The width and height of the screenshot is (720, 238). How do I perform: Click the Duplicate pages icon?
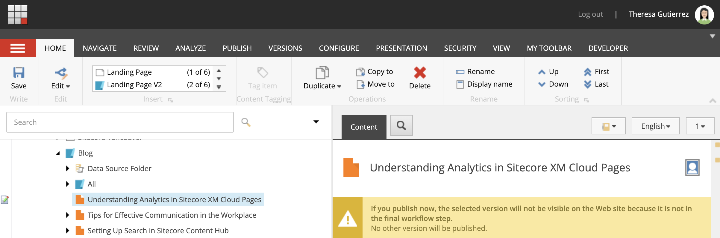click(322, 73)
